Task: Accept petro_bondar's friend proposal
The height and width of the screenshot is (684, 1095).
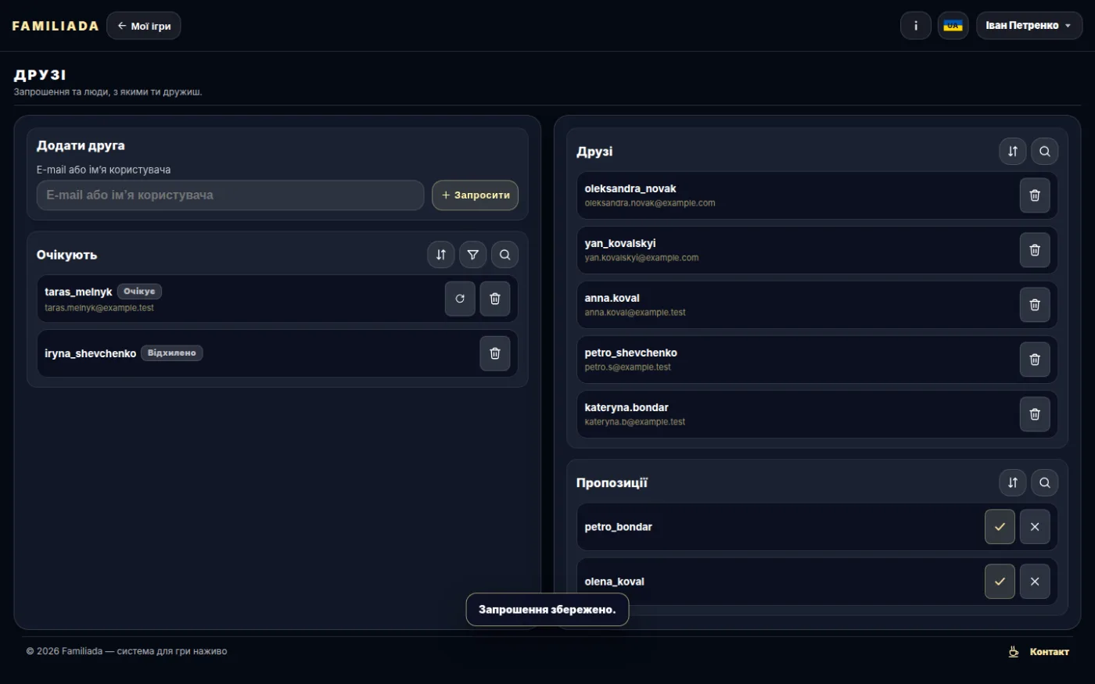Action: coord(1000,527)
